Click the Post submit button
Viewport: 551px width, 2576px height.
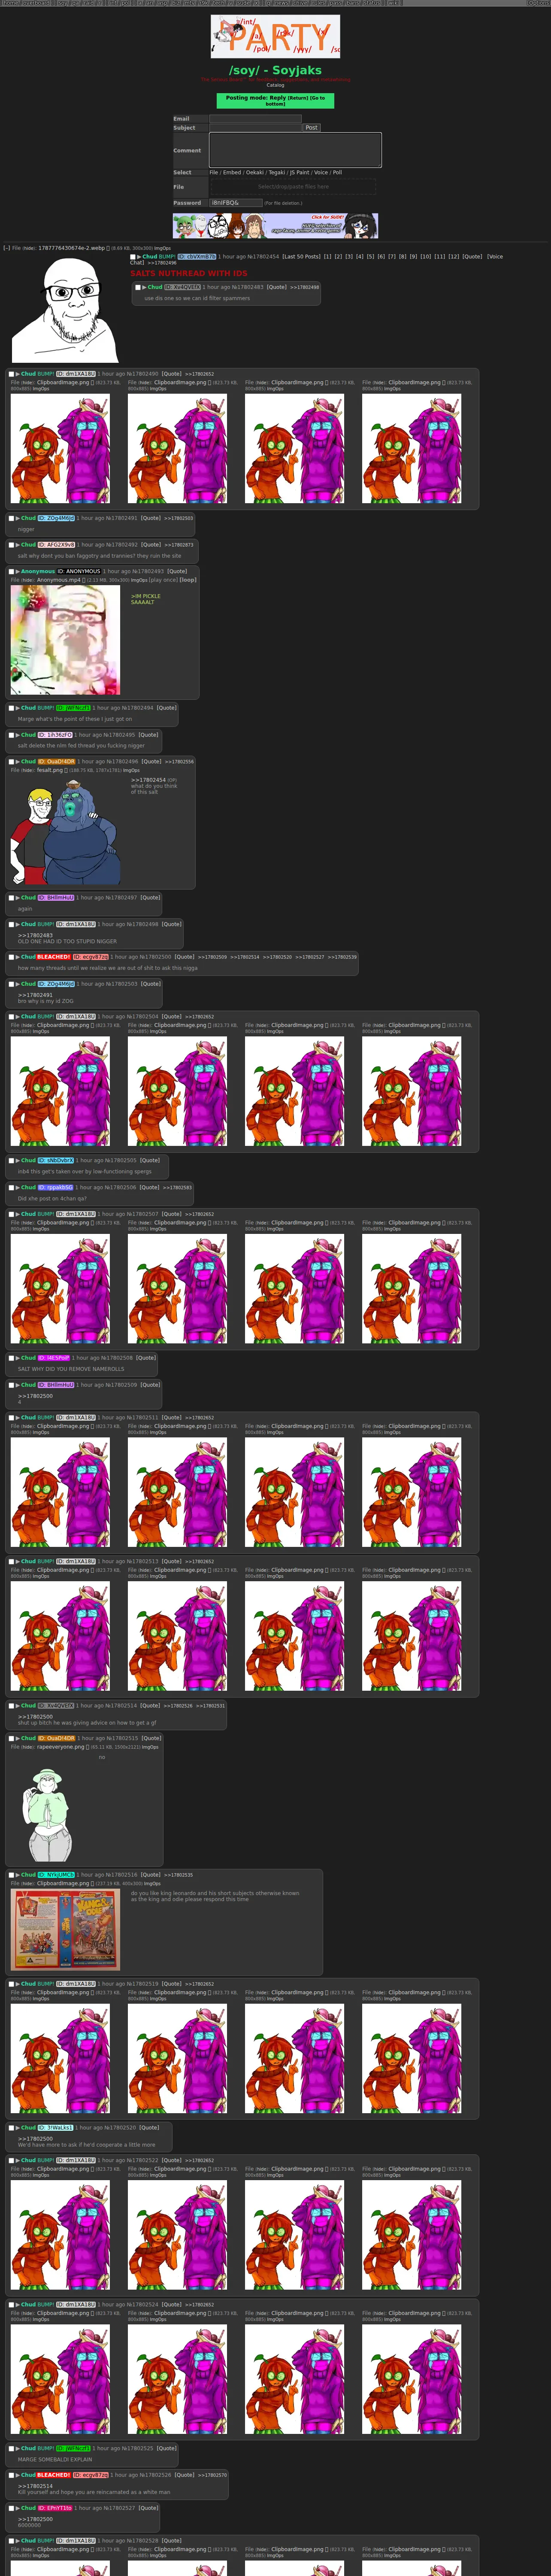click(x=311, y=128)
